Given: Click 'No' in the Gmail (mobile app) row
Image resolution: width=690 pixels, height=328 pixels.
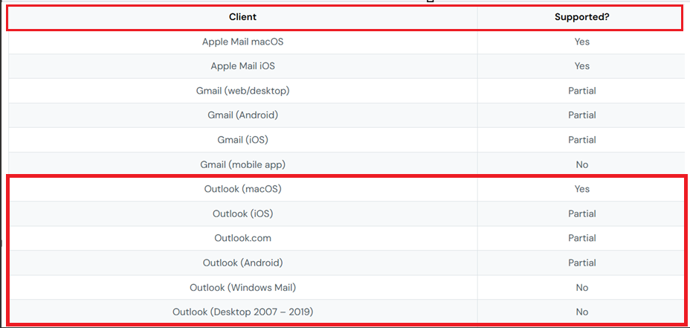Looking at the screenshot, I should coord(581,164).
